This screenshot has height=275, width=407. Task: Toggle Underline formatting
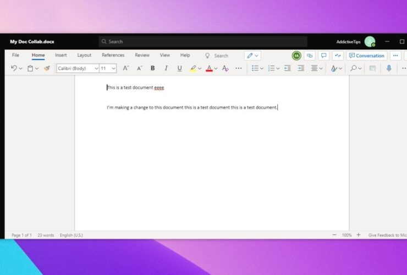179,68
